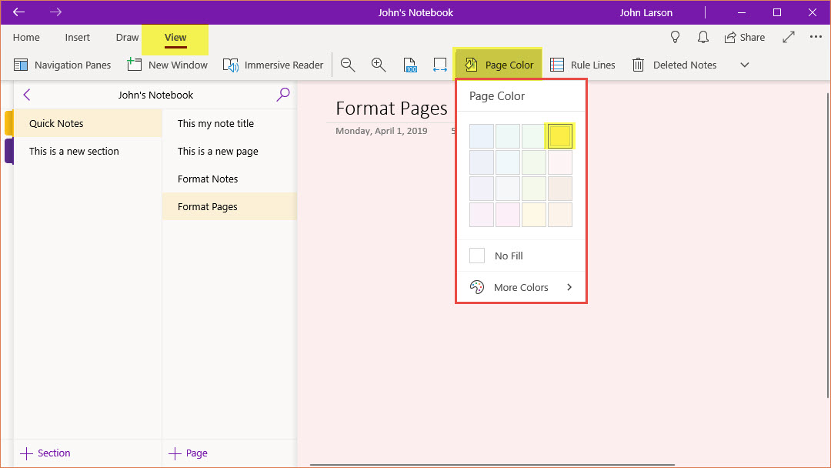
Task: Switch to the Insert tab
Action: coord(78,37)
